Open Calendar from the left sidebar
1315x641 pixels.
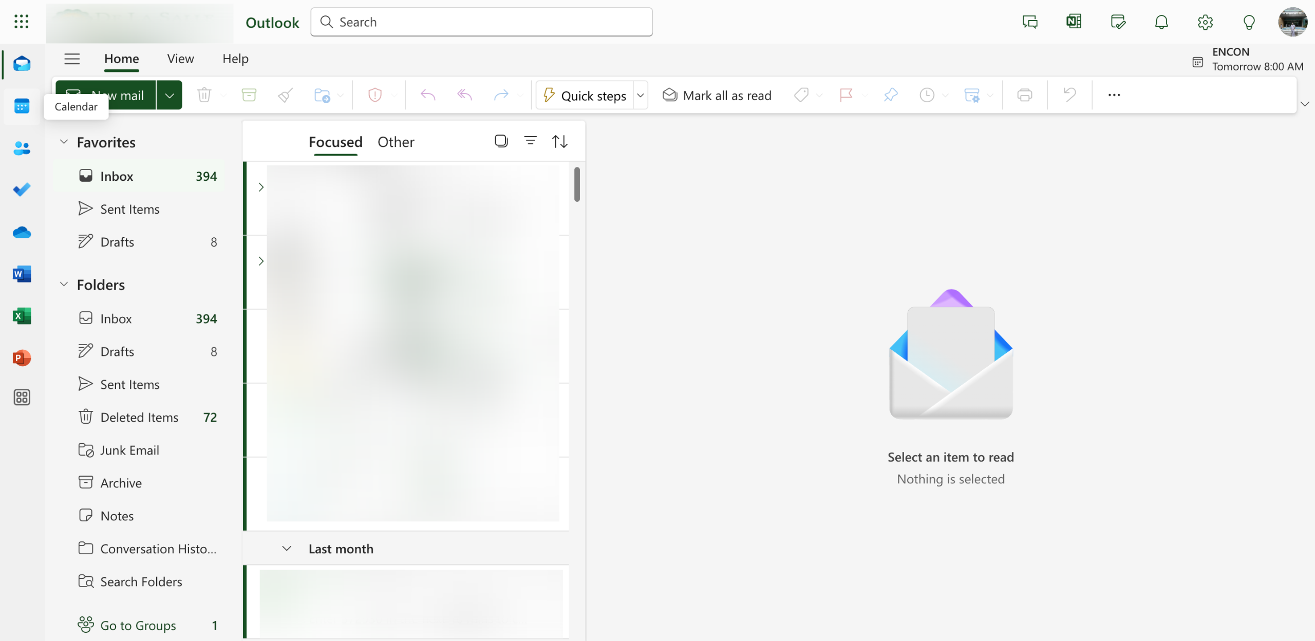point(22,106)
